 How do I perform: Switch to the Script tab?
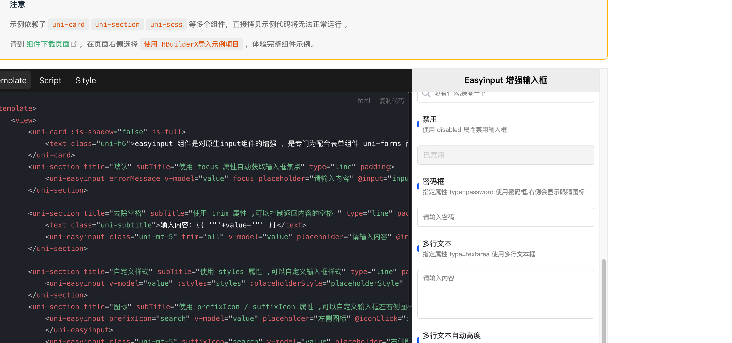pos(50,80)
